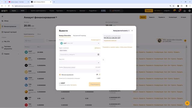192x108 pixels.
Task: Click Конвертация button on account page
Action: (x=173, y=17)
